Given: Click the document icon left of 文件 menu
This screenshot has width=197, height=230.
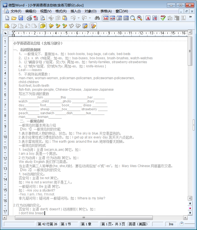Looking at the screenshot, I should coord(6,11).
